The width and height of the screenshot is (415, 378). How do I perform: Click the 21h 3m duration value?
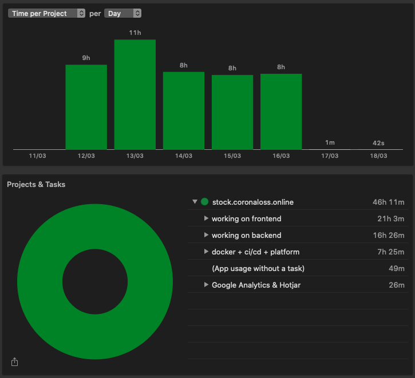click(390, 219)
